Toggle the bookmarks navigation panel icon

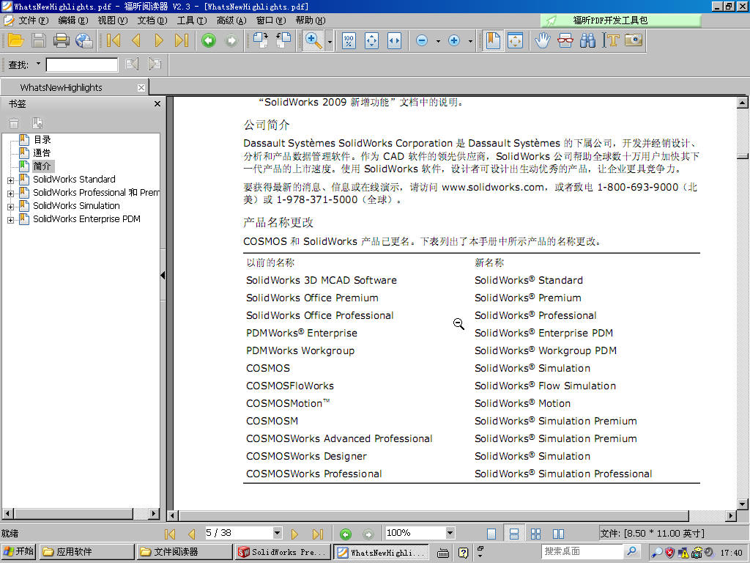point(493,41)
